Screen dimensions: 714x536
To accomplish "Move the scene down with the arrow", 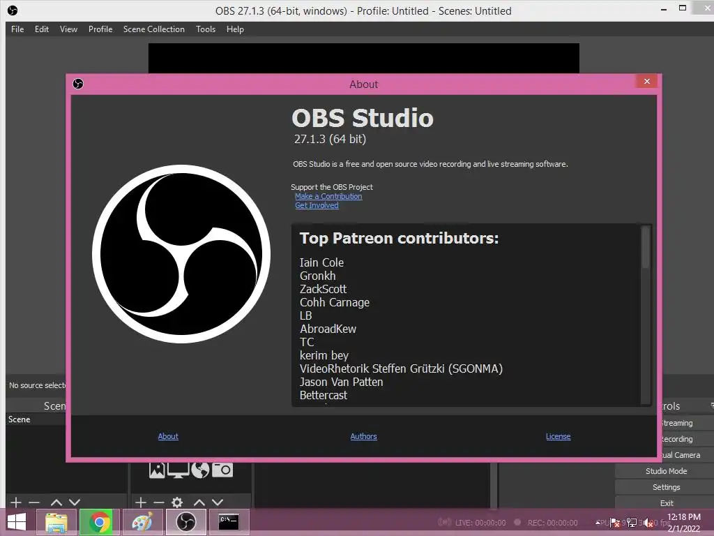I will click(x=75, y=502).
